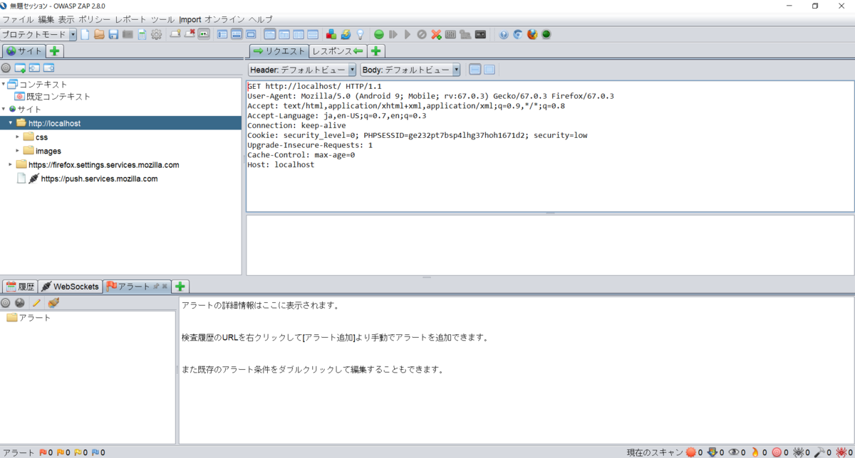The width and height of the screenshot is (855, 458).
Task: Select 既定コンテキスト in the tree
Action: pos(58,96)
